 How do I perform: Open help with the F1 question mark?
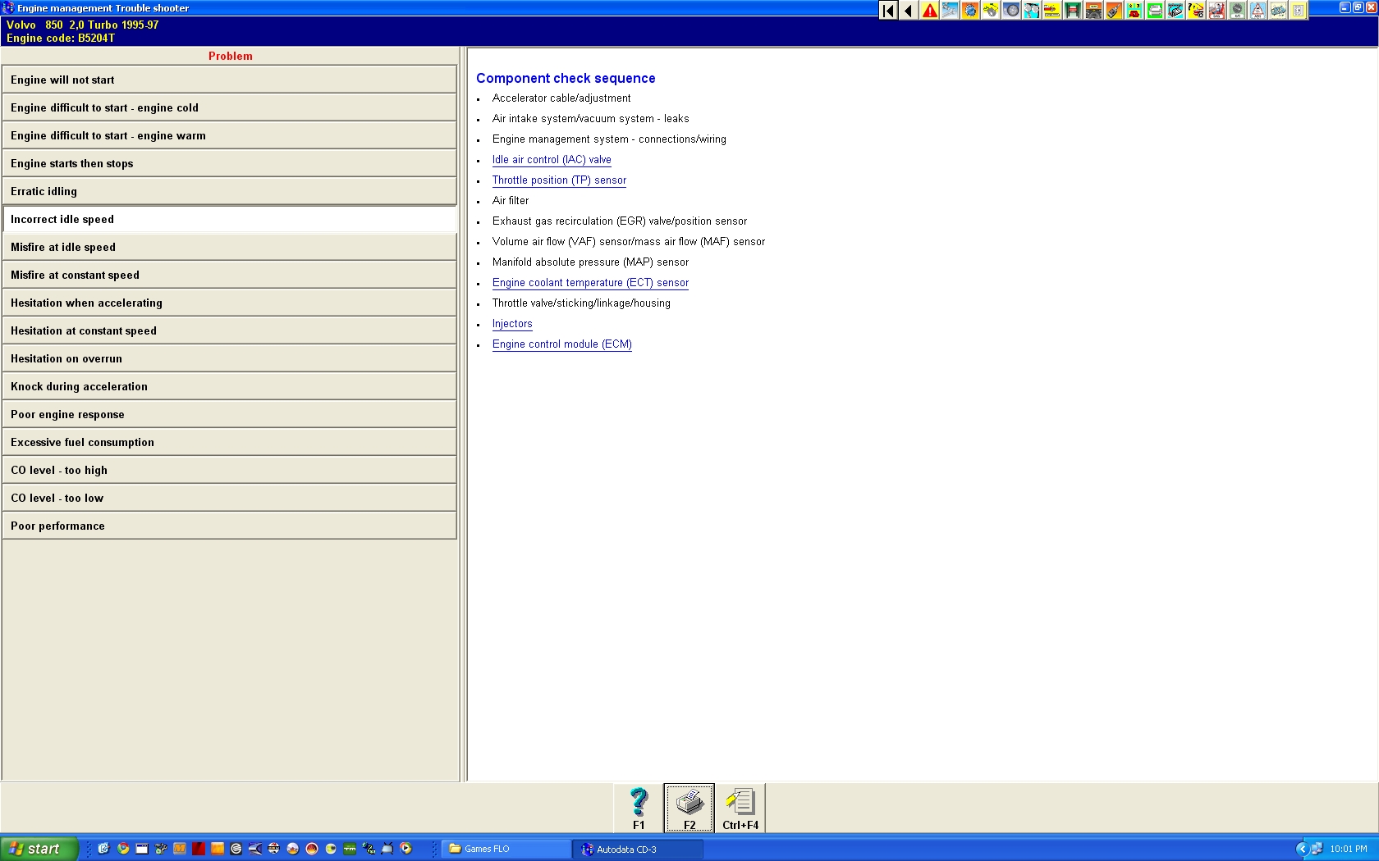tap(639, 808)
